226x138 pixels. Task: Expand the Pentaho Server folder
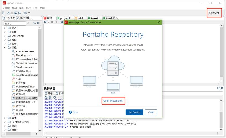5,122
